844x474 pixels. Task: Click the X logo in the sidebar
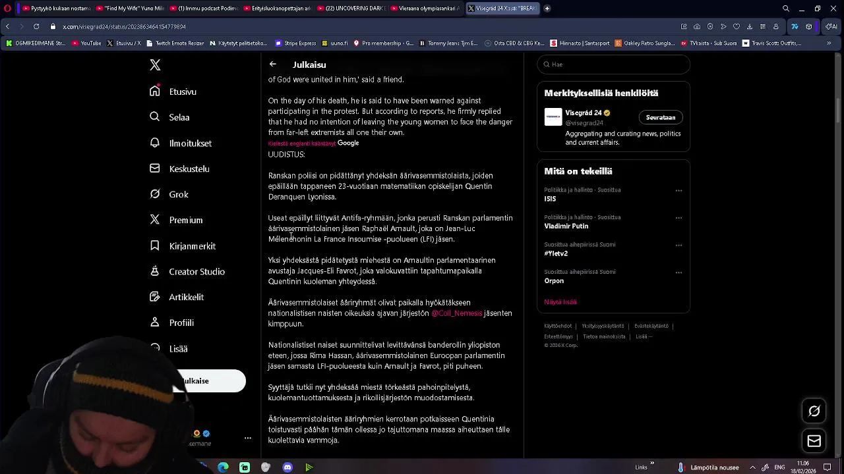point(155,65)
